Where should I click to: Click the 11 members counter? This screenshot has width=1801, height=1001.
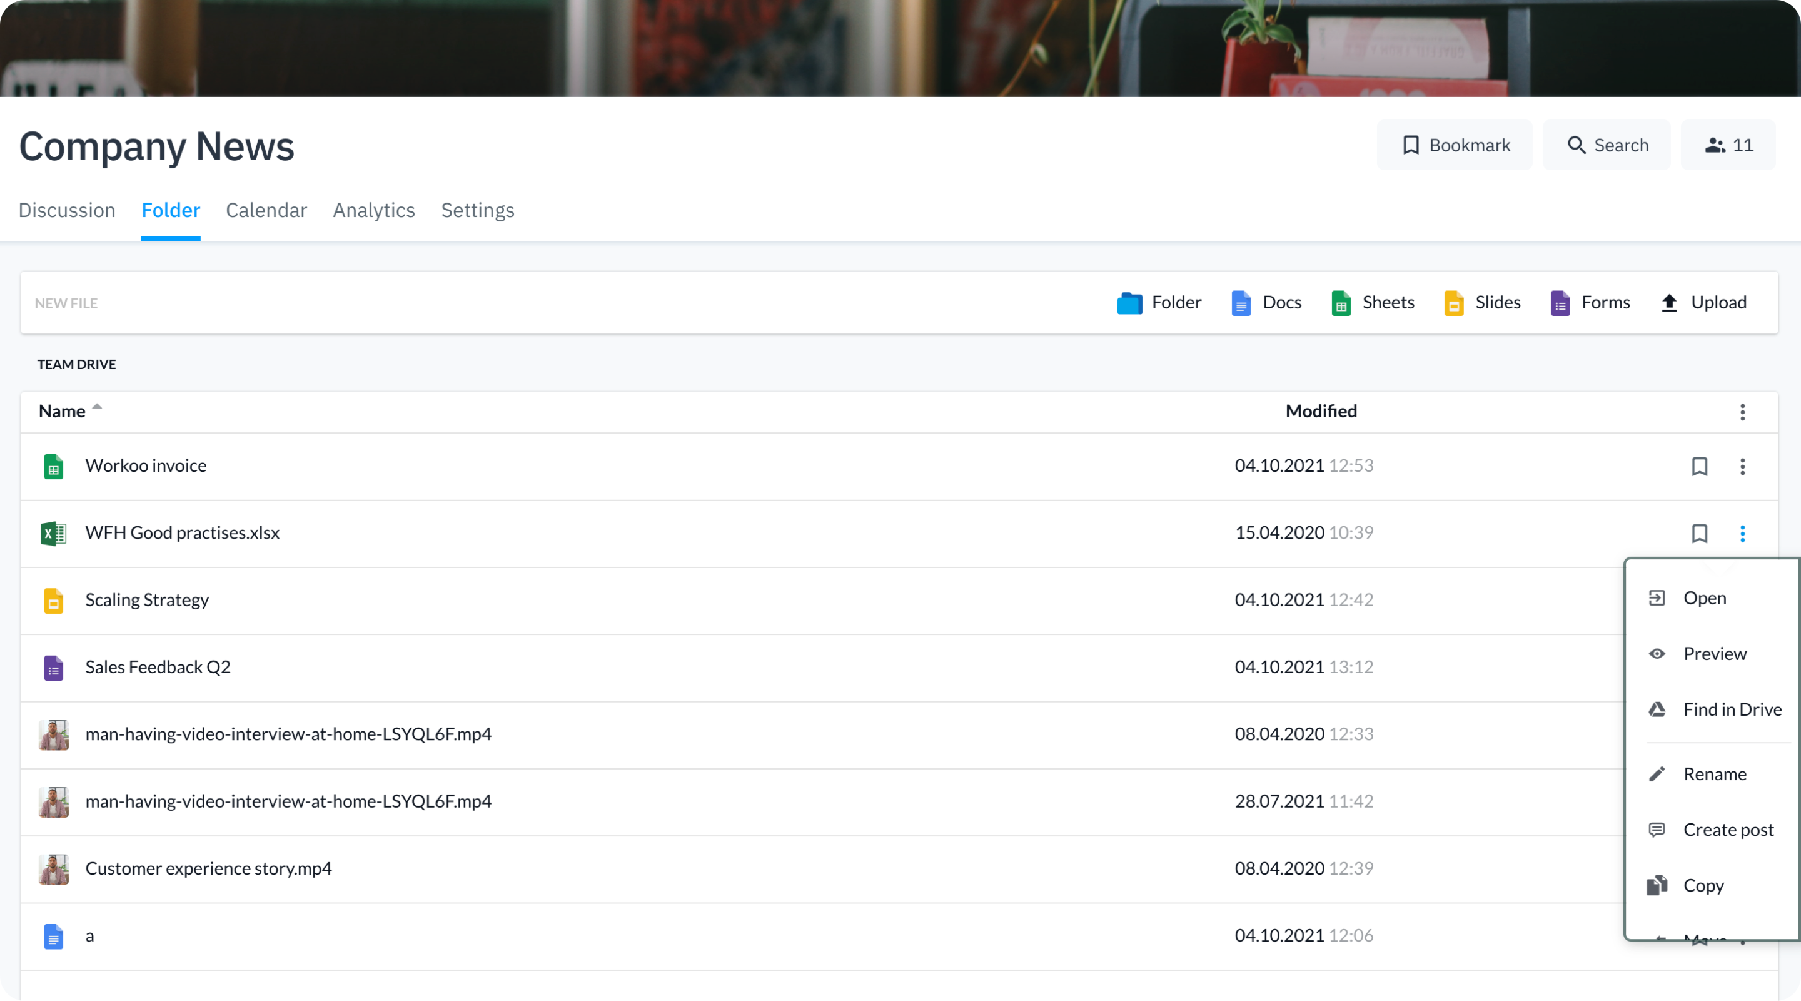(1728, 145)
